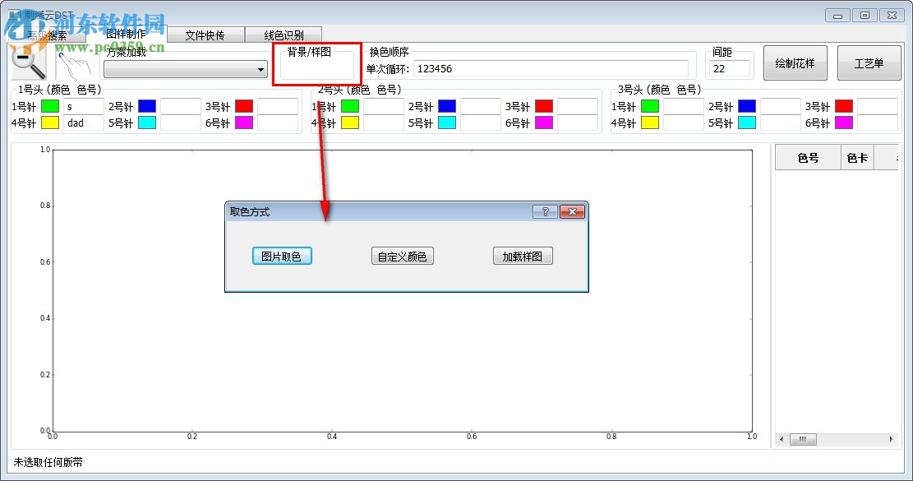
Task: Click the 间距 field showing 22
Action: click(x=730, y=68)
